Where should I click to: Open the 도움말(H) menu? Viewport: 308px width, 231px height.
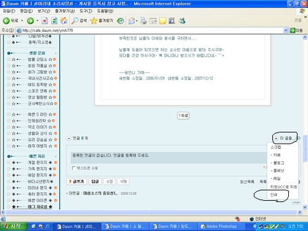[105, 11]
